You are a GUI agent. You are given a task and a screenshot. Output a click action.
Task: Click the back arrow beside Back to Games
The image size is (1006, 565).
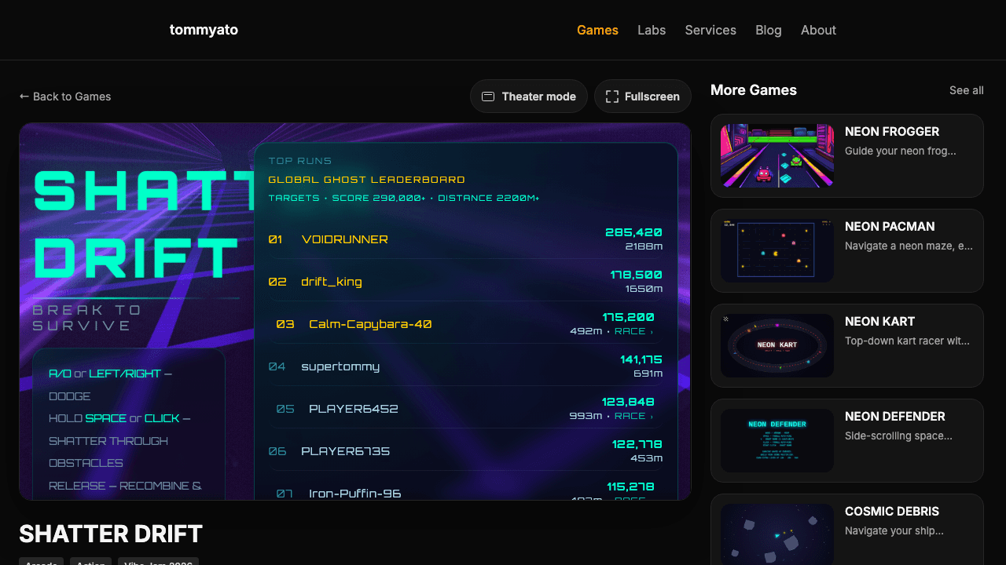[x=24, y=97]
